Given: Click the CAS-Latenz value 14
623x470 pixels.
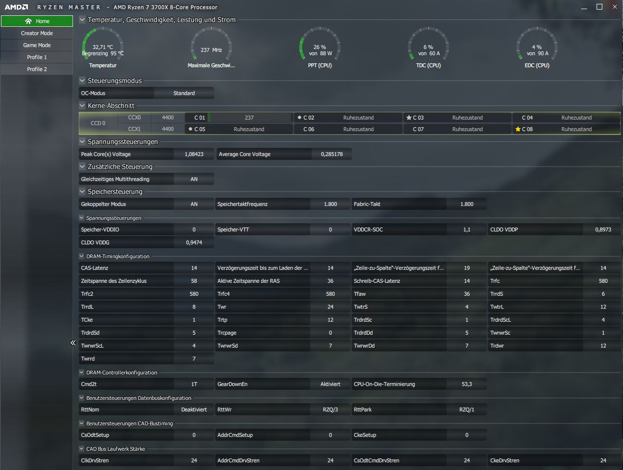Looking at the screenshot, I should click(194, 268).
